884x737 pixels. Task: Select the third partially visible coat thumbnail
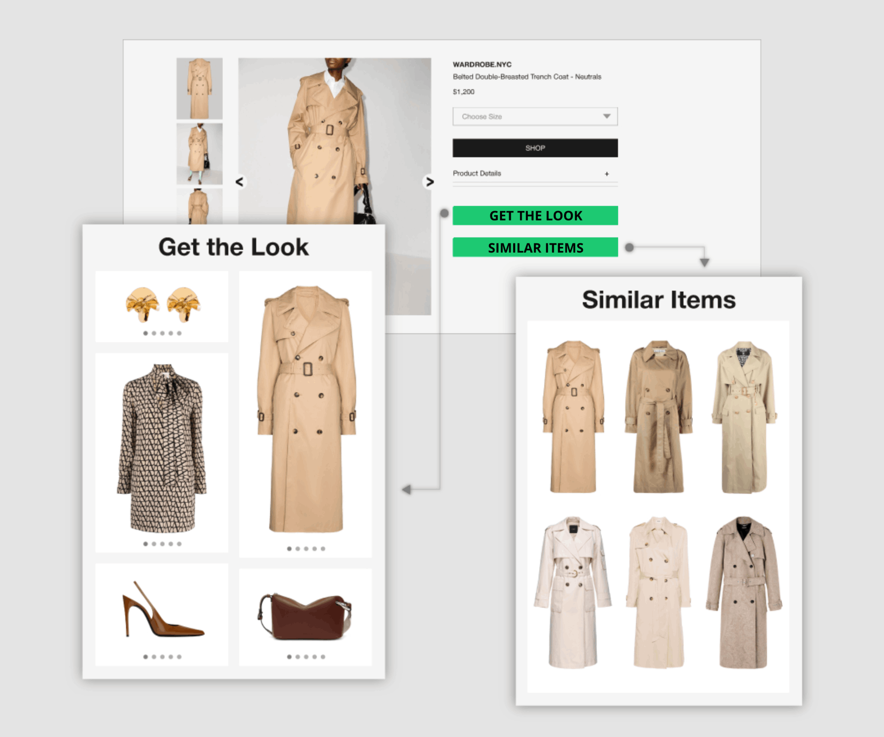coord(199,206)
